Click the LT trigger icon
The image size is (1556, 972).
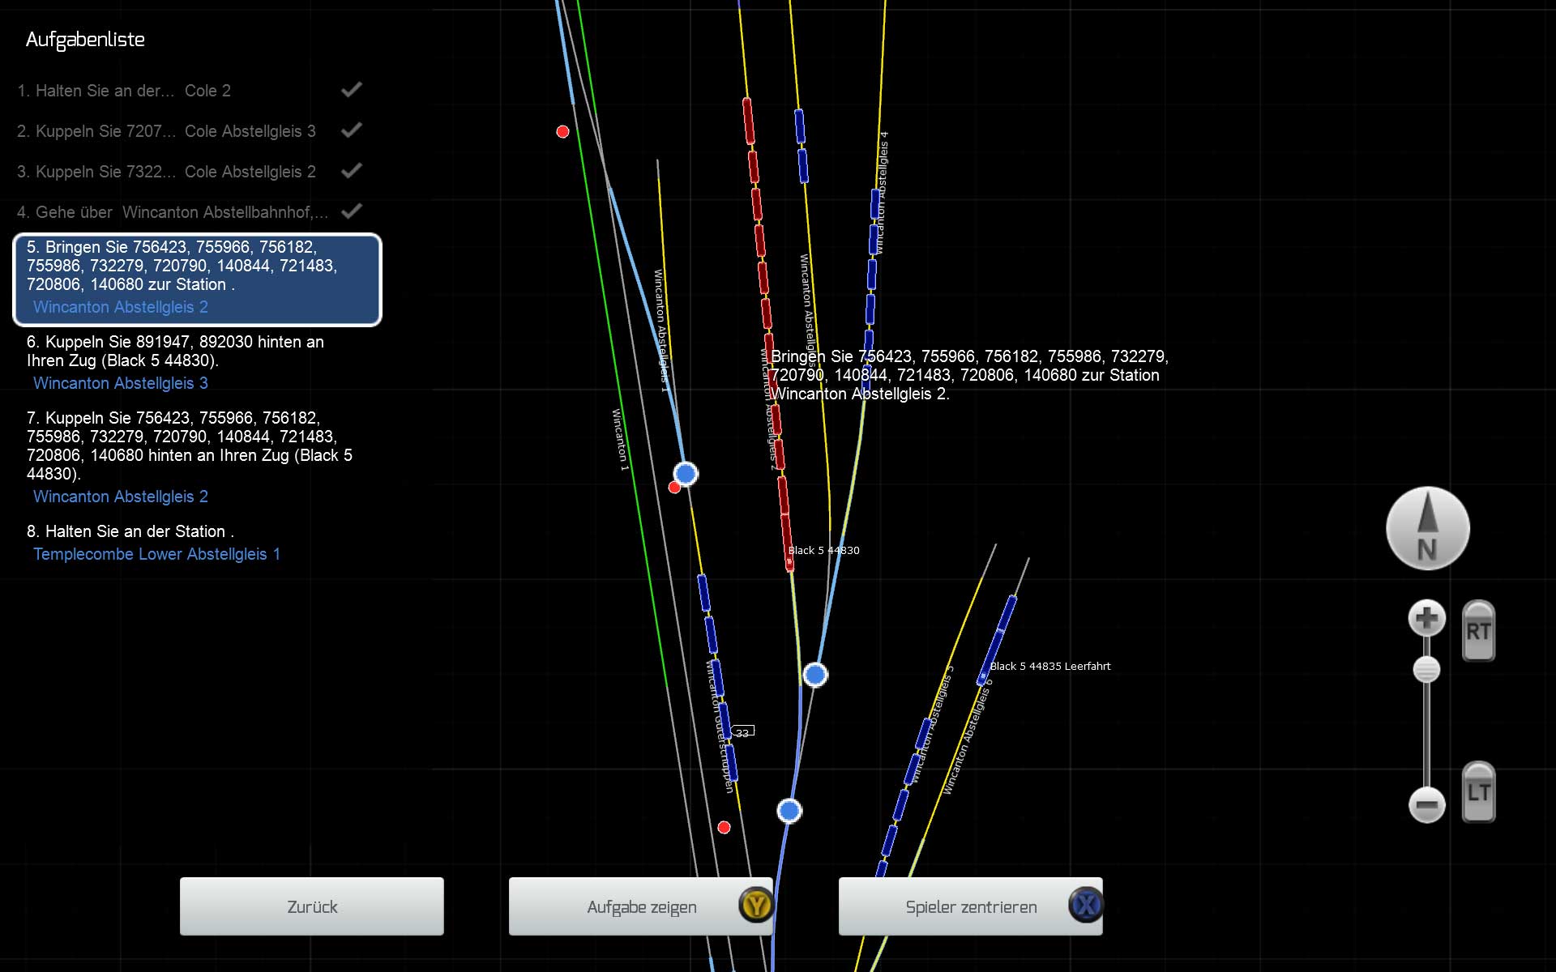(x=1478, y=791)
